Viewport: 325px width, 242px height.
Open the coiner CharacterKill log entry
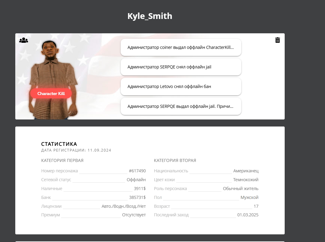pos(181,47)
